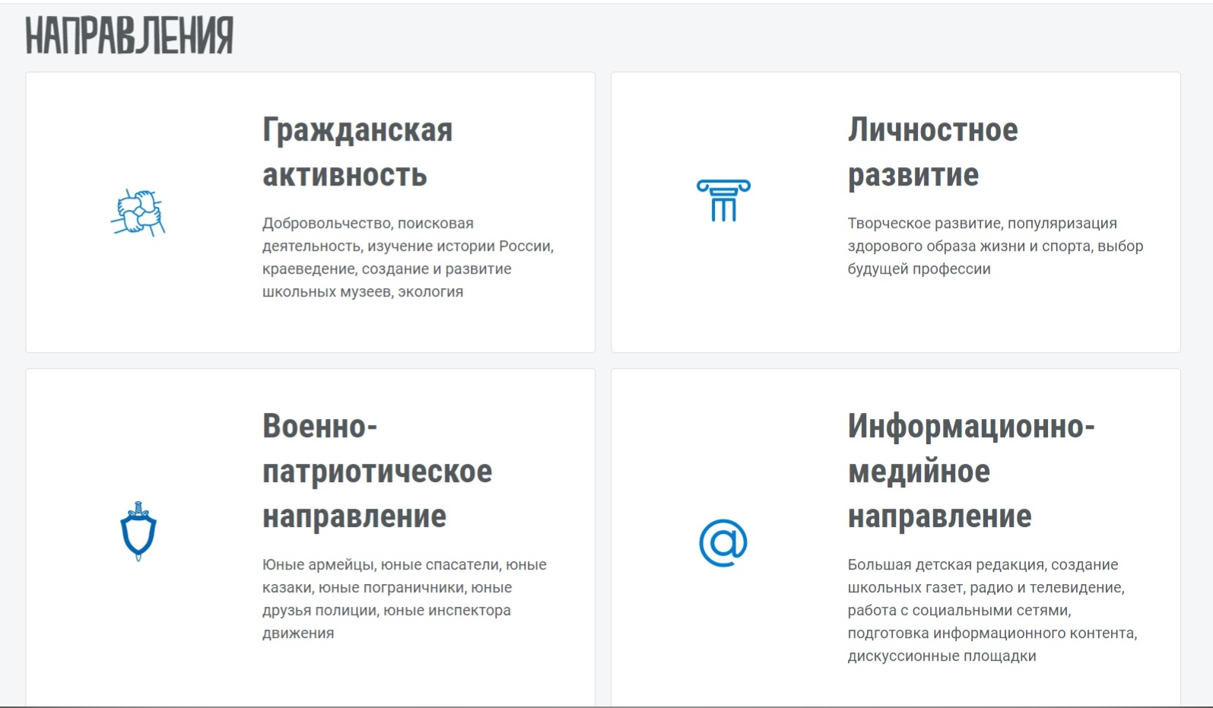Click the Greek column icon
The width and height of the screenshot is (1213, 708).
point(723,201)
